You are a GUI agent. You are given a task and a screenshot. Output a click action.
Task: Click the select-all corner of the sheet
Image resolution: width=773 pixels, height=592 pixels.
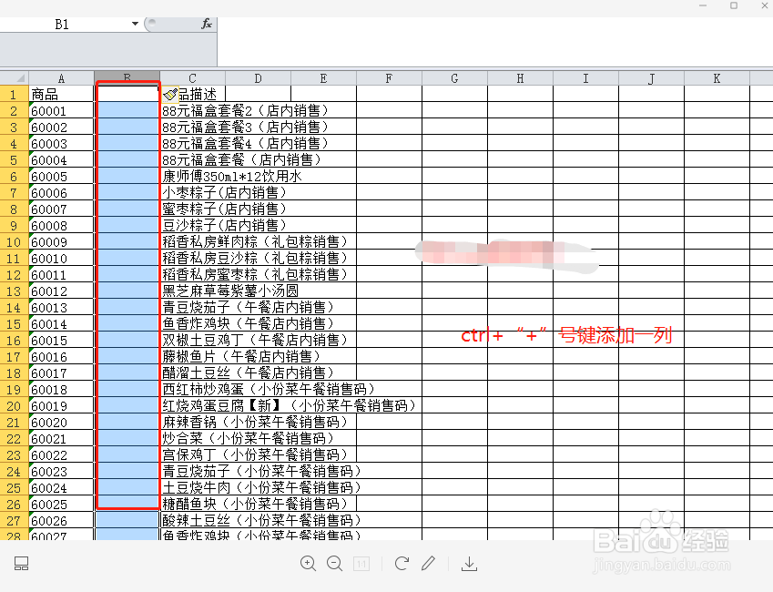[x=15, y=78]
